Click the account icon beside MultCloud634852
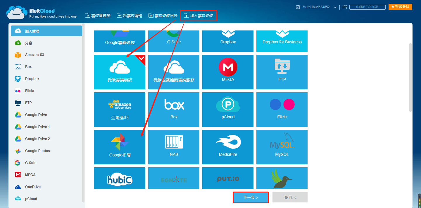This screenshot has height=208, width=421. 298,7
